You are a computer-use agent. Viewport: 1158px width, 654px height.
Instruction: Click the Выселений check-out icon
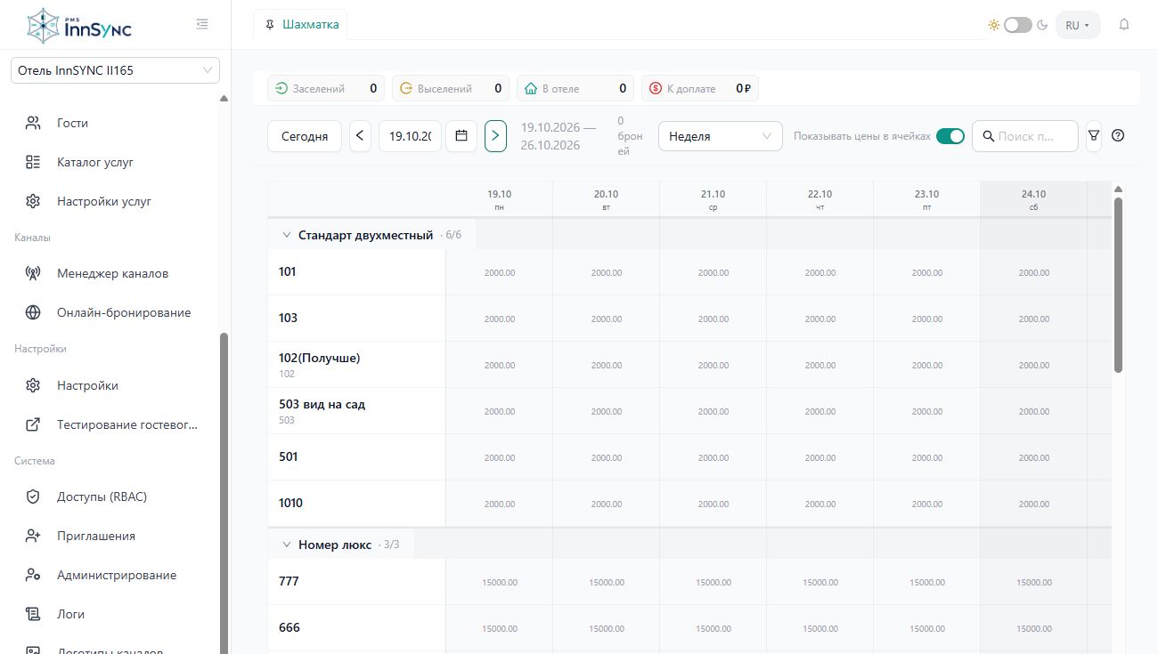(x=406, y=88)
